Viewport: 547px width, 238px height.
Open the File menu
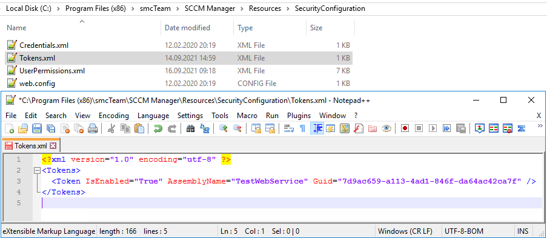click(x=11, y=116)
